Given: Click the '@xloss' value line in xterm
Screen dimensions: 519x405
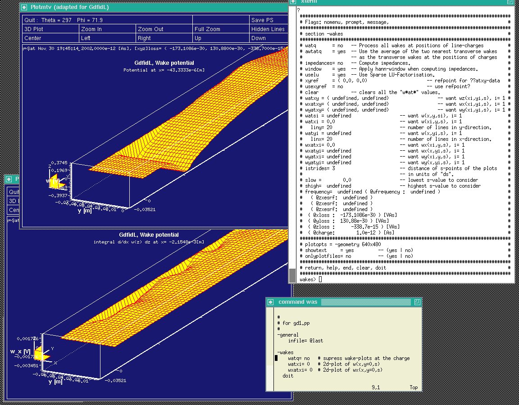Looking at the screenshot, I should point(405,215).
